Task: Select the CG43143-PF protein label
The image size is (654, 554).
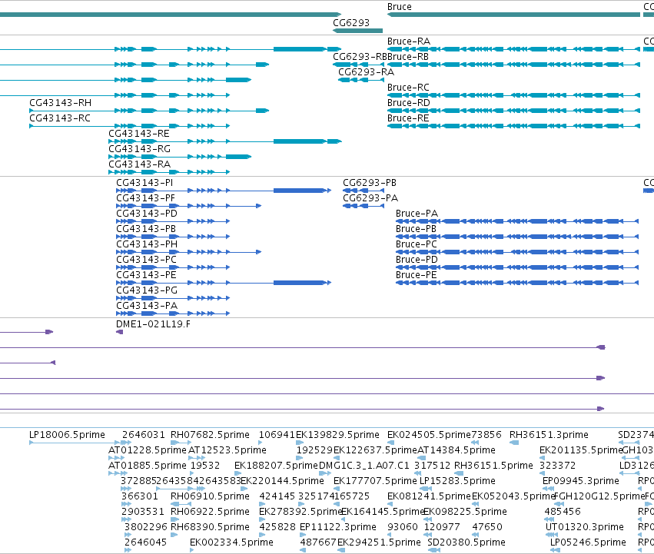Action: coord(145,198)
